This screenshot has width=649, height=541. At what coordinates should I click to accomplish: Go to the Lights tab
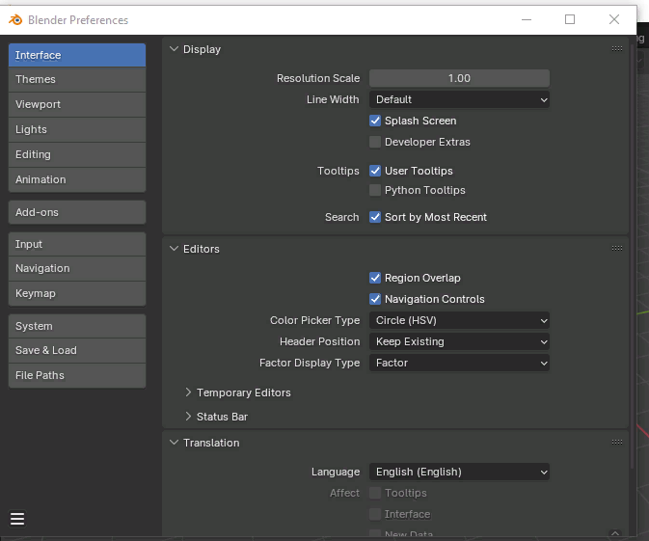coord(77,129)
